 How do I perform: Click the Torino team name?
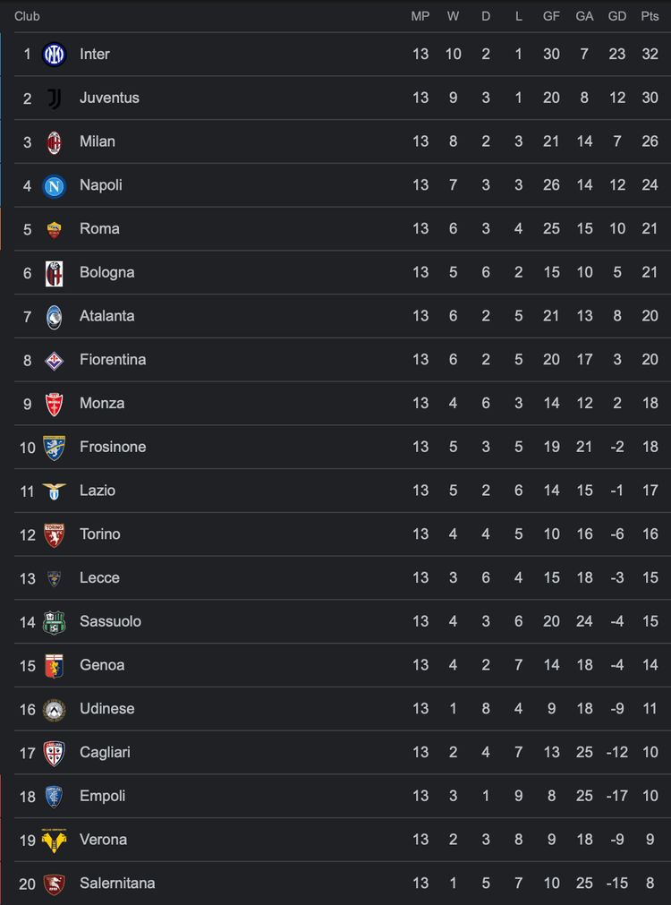click(100, 534)
